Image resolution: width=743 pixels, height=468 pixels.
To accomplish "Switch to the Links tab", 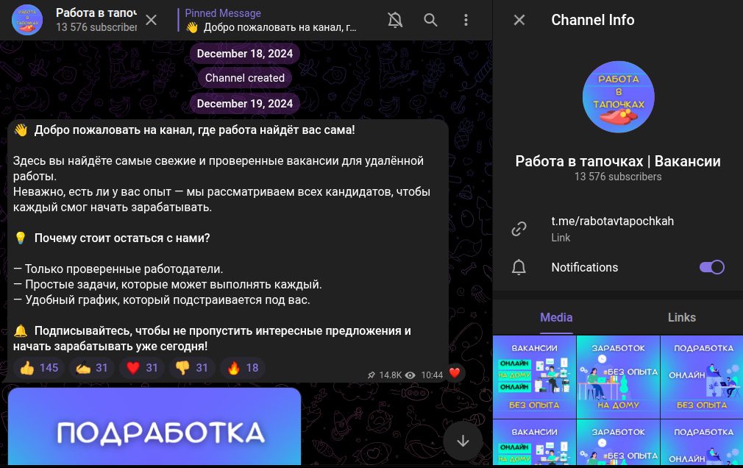I will click(x=681, y=318).
